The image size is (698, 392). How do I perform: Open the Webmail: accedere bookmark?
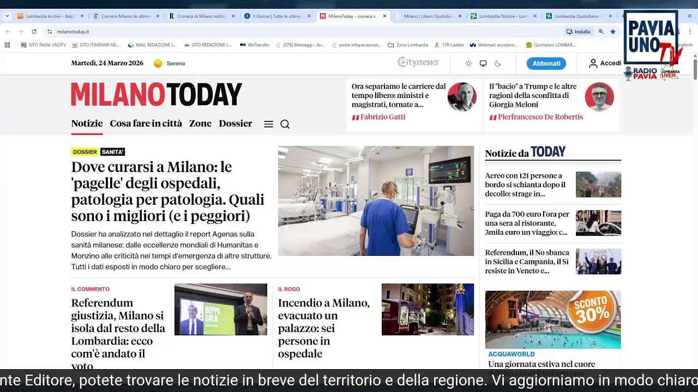tap(494, 45)
